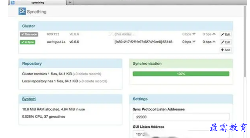Click the In Sync status badge

(x=27, y=42)
